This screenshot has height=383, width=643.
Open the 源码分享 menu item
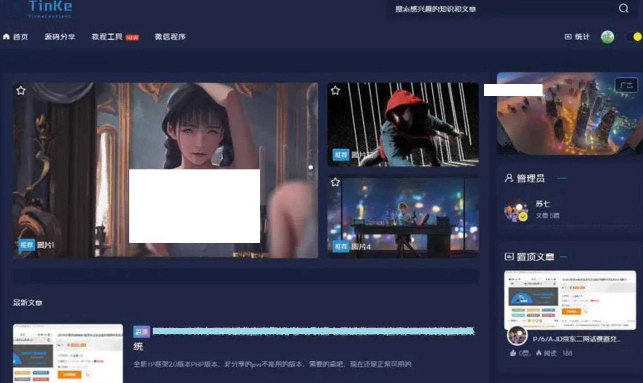click(59, 37)
